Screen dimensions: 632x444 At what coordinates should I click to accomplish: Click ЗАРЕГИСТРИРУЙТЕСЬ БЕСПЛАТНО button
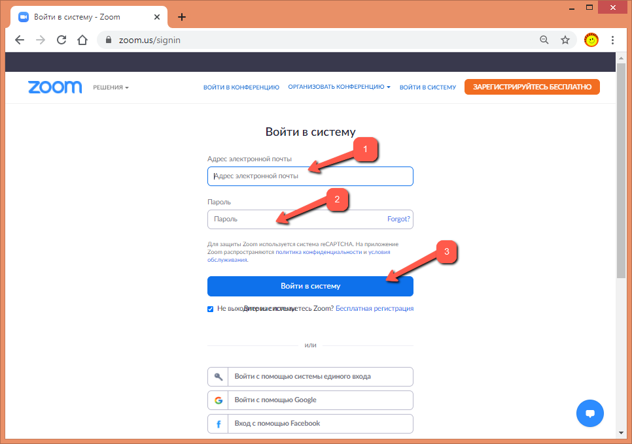click(x=532, y=87)
